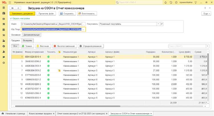
Task: Click the forward navigation arrow
Action: [18, 8]
